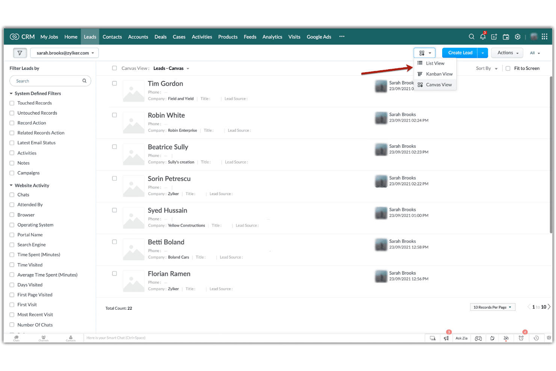
Task: Open the view switcher dropdown
Action: click(x=425, y=53)
